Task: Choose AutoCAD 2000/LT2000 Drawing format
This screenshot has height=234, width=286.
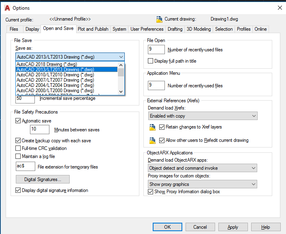Action: [67, 91]
